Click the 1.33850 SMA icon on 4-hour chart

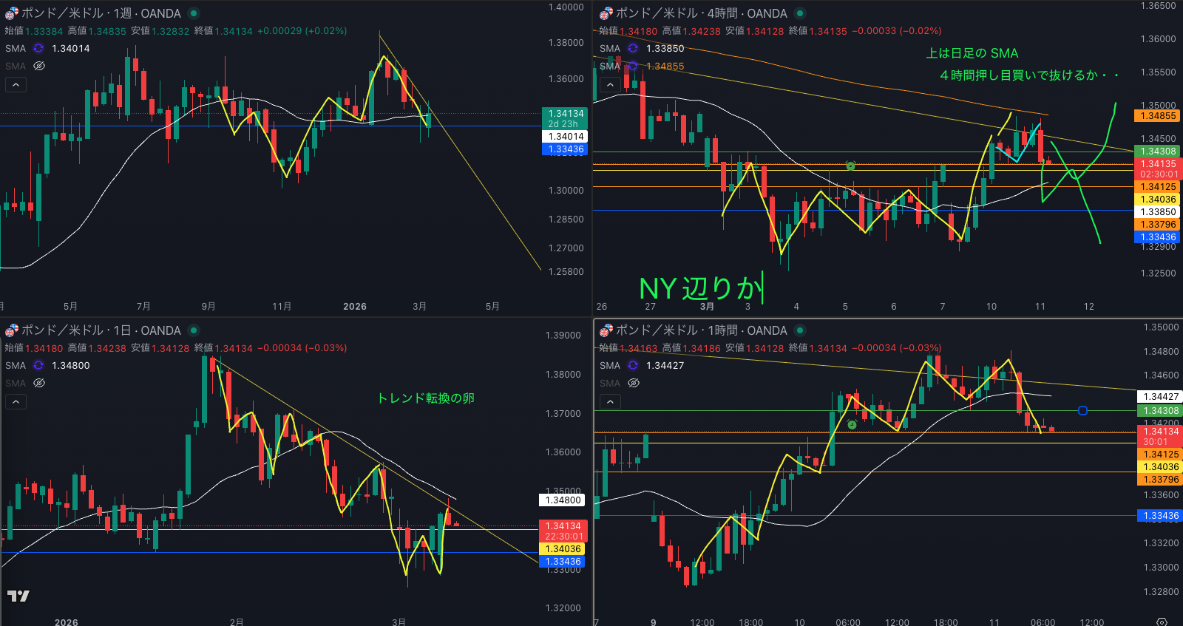[633, 49]
